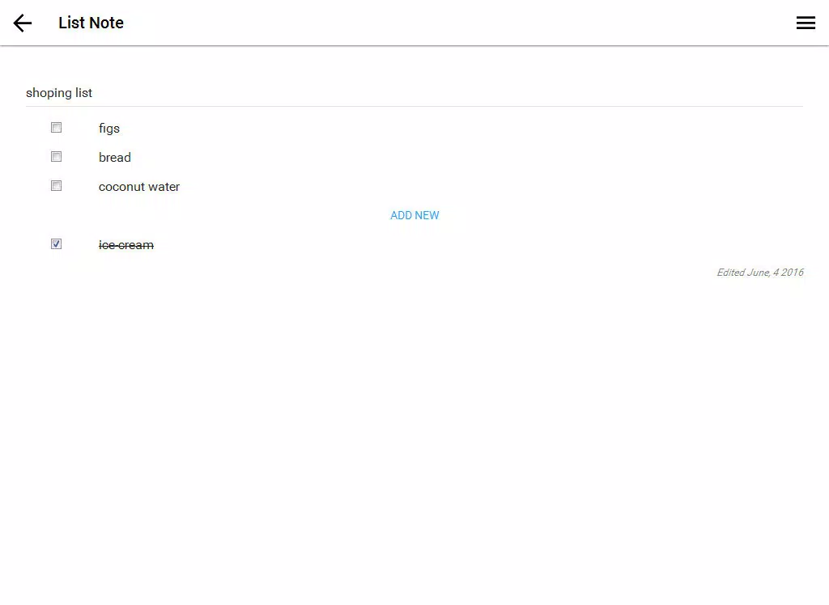Edit the 'shoping list' title field

coord(414,93)
